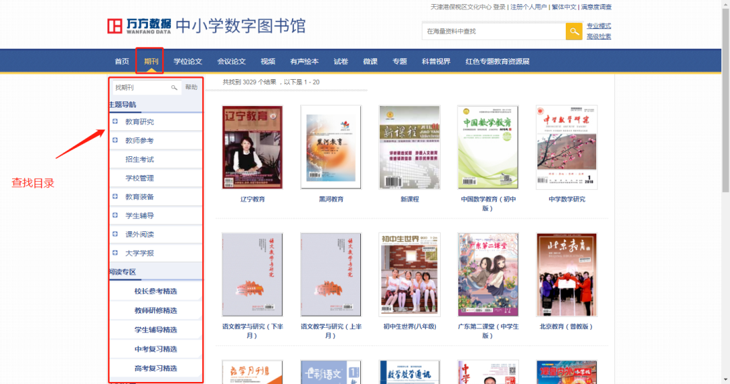Open 高考复习精选 reading zone
This screenshot has height=384, width=730.
(x=155, y=368)
